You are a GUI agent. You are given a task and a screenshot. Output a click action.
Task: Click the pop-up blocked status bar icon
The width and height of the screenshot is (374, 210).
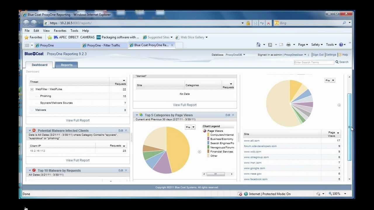pyautogui.click(x=240, y=194)
